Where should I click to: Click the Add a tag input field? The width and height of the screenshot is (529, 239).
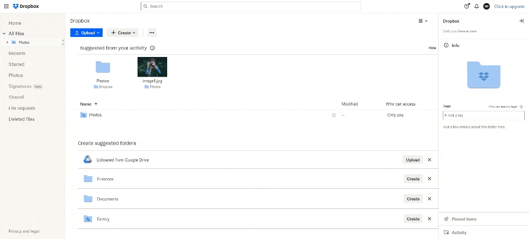pyautogui.click(x=484, y=115)
